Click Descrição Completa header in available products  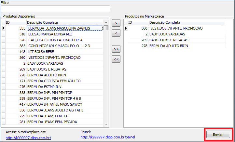point(64,22)
